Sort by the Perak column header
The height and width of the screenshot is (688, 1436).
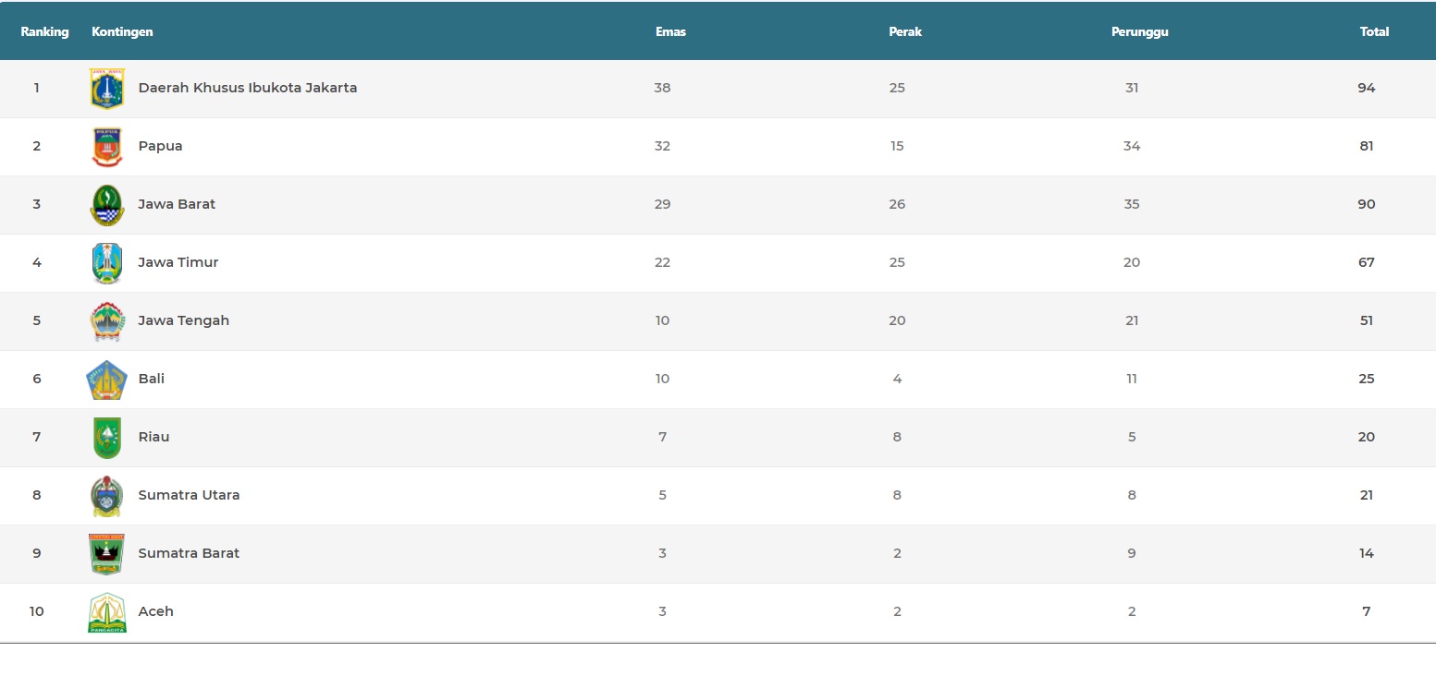[905, 31]
